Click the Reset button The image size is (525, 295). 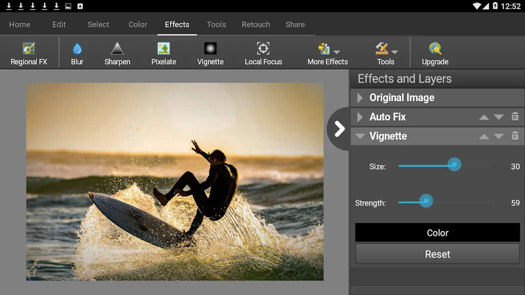437,254
